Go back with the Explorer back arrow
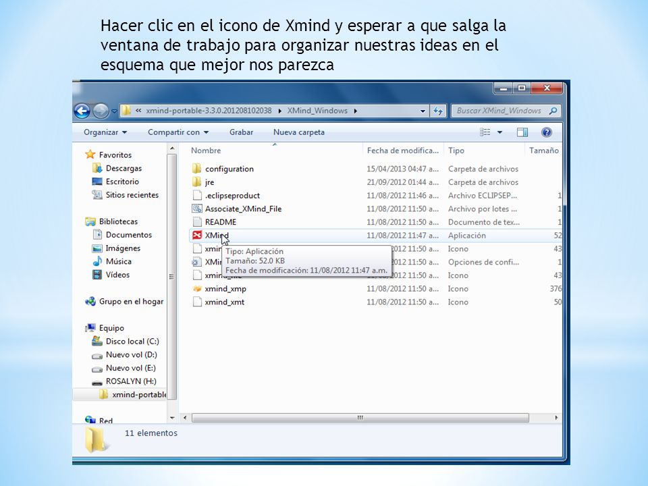Viewport: 648px width, 486px height. (x=82, y=111)
